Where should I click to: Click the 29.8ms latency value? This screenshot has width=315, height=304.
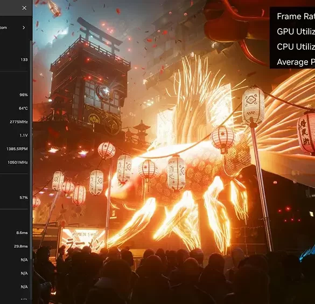21,246
